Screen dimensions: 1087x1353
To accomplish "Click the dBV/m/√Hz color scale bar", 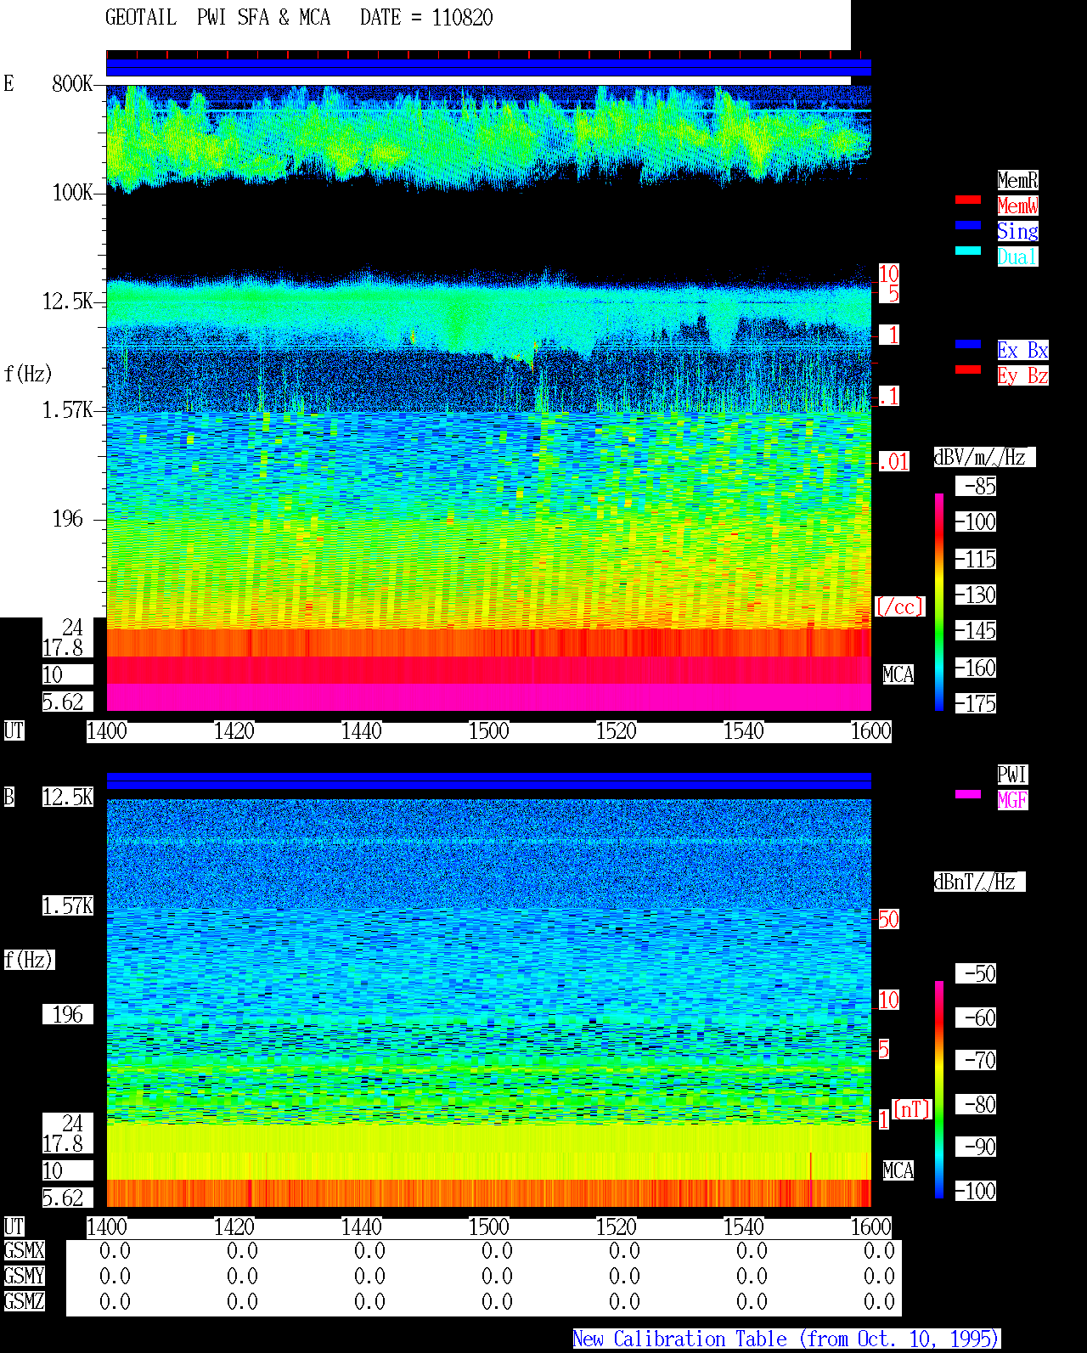I will (939, 601).
